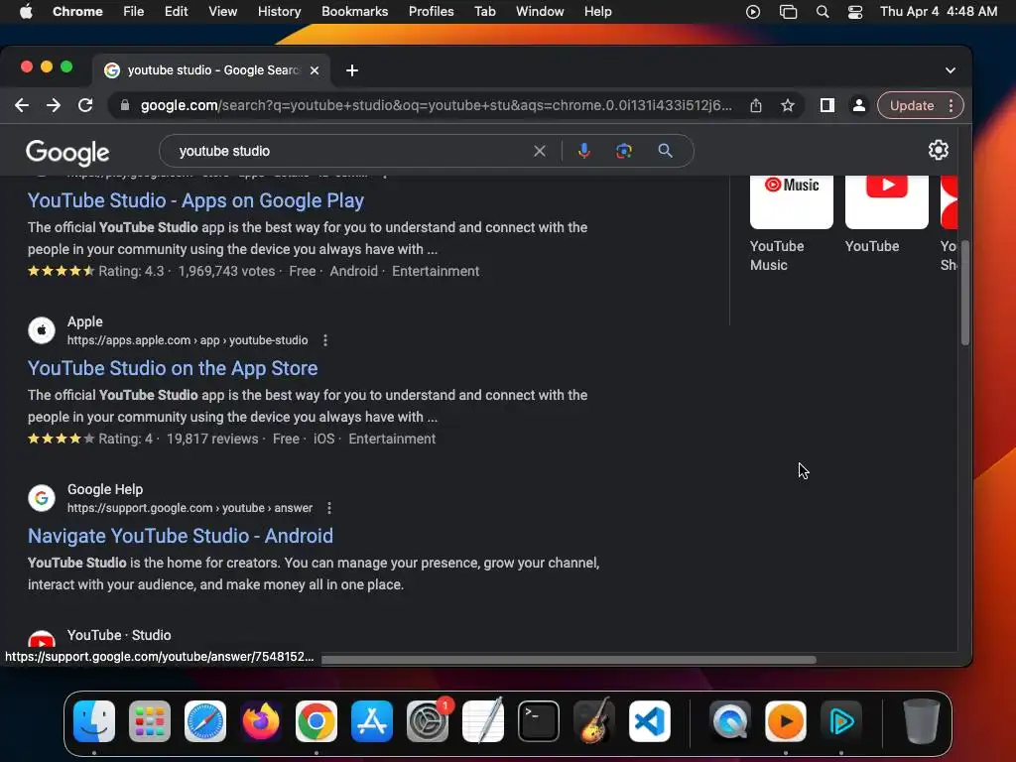This screenshot has height=762, width=1016.
Task: Toggle the Chrome side panel
Action: (826, 105)
